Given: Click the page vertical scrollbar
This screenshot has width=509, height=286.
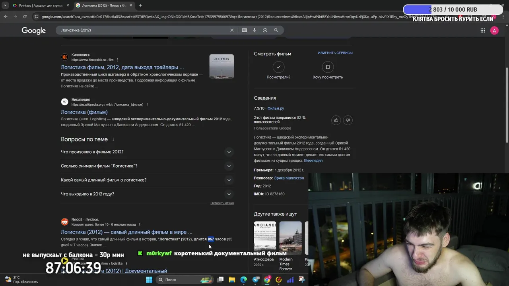Looking at the screenshot, I should pos(507,105).
